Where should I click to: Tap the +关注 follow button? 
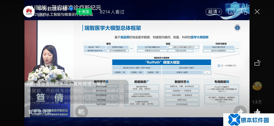84,12
